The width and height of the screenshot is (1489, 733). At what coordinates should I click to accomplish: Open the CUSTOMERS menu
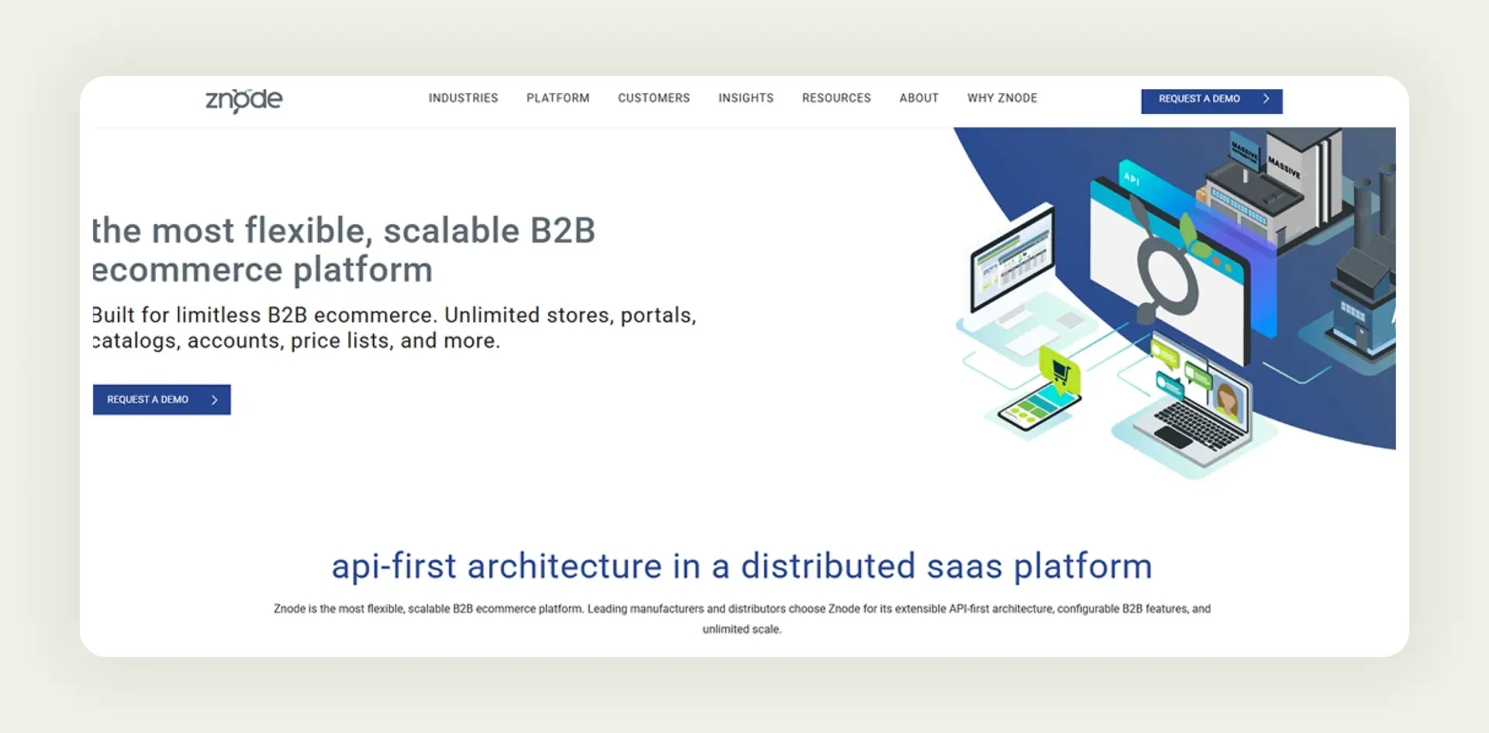pyautogui.click(x=654, y=98)
